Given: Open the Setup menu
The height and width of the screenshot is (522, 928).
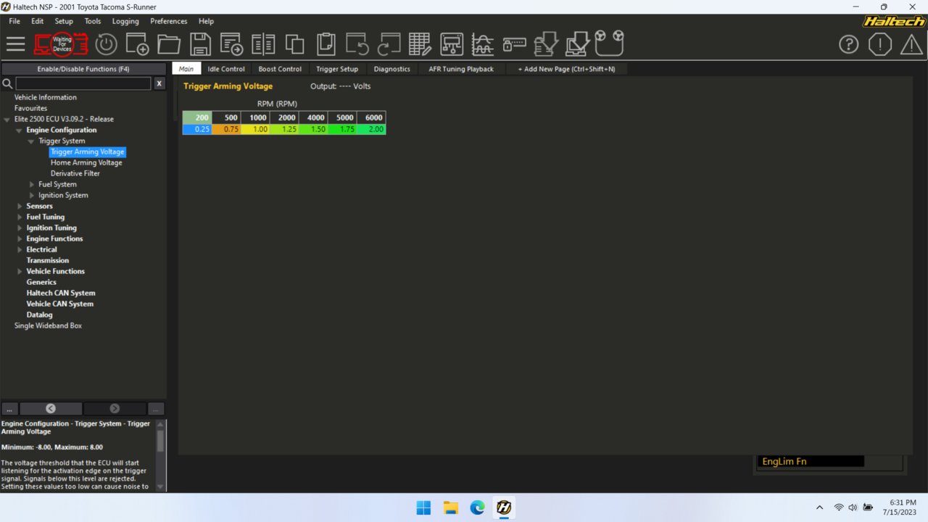Looking at the screenshot, I should click(64, 21).
